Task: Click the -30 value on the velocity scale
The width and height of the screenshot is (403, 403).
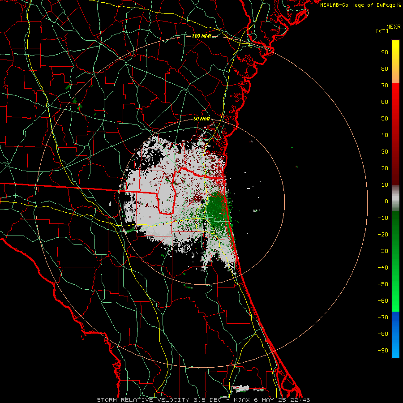Action: tap(383, 251)
